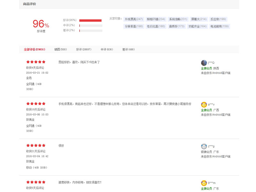Click the 功能齐全(164) impression tag
The height and width of the screenshot is (192, 256).
(x=197, y=26)
